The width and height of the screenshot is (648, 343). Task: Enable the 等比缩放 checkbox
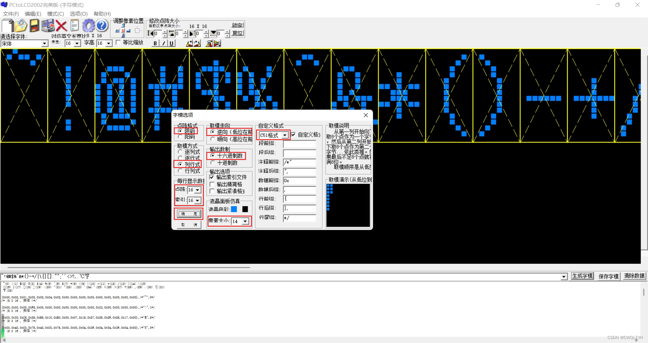tap(118, 43)
